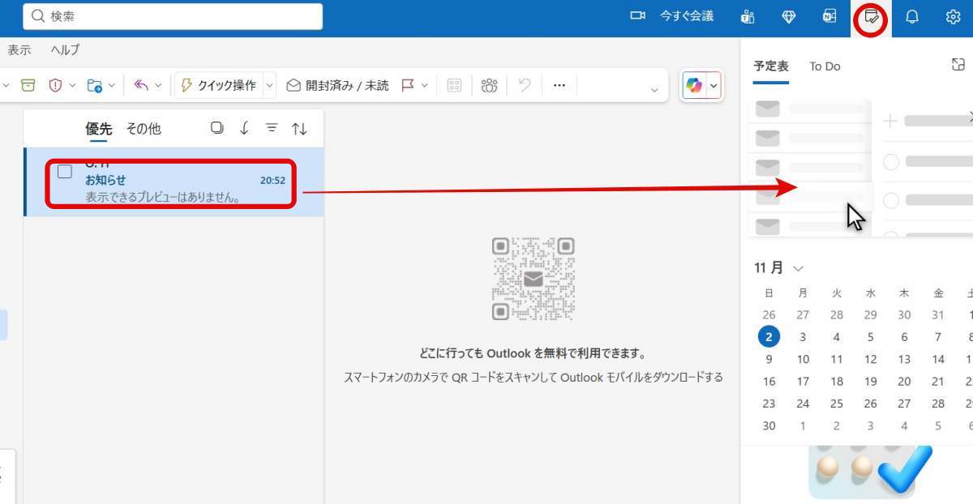Open the OneNote feed icon
Viewport: 973px width, 504px height.
coord(829,16)
